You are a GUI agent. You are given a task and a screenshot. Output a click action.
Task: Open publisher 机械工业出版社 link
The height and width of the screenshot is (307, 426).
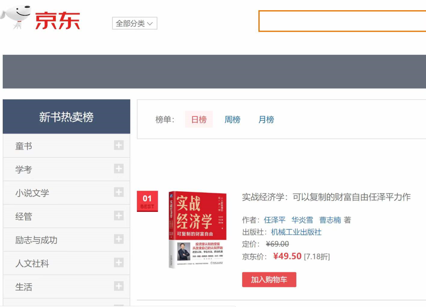pyautogui.click(x=296, y=232)
